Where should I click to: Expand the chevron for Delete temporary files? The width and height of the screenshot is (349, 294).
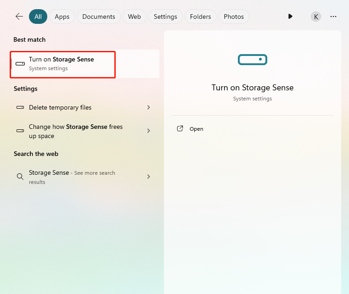pyautogui.click(x=148, y=107)
